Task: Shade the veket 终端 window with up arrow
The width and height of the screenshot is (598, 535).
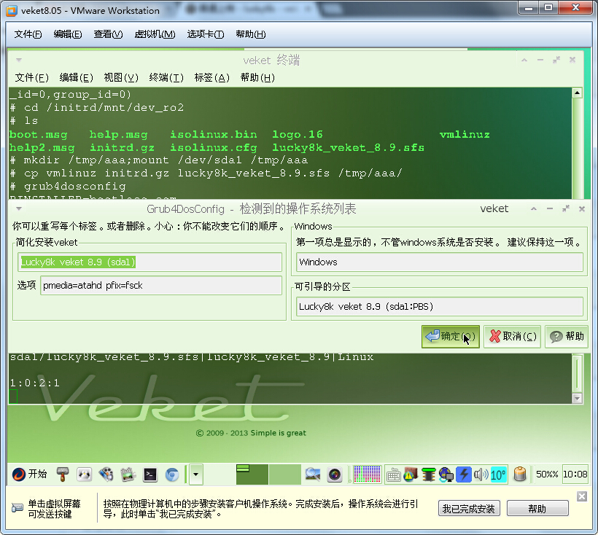Action: point(524,60)
